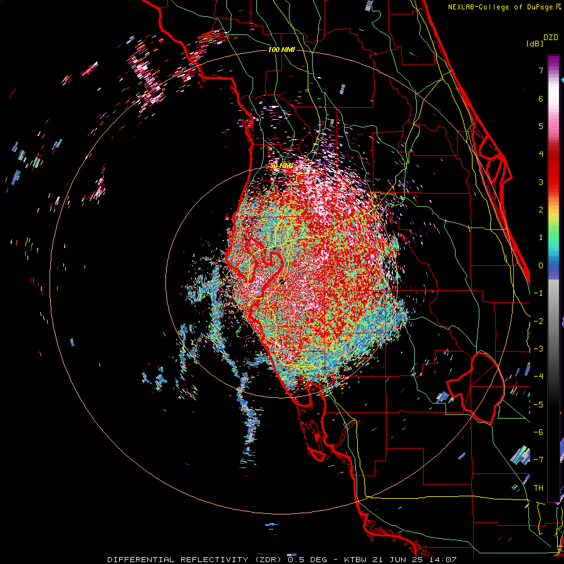This screenshot has height=564, width=564.
Task: Select the 5 dB tick label on the scale
Action: pyautogui.click(x=541, y=126)
